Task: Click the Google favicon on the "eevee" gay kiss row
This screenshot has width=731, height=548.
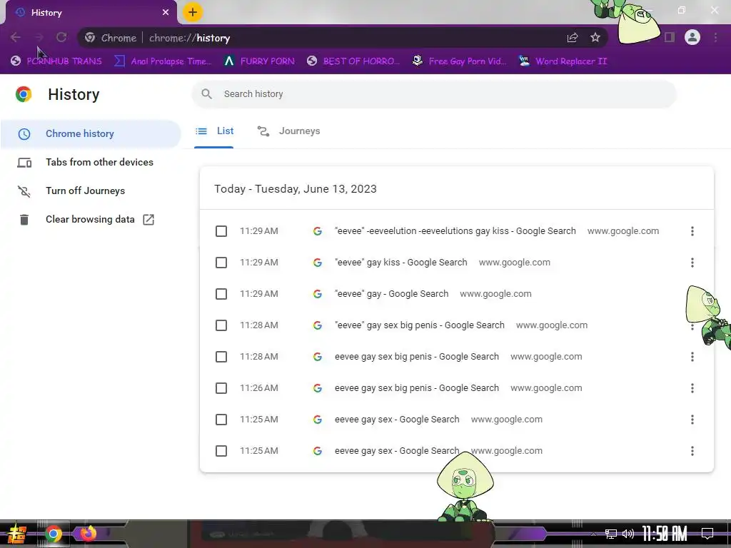Action: [x=318, y=263]
